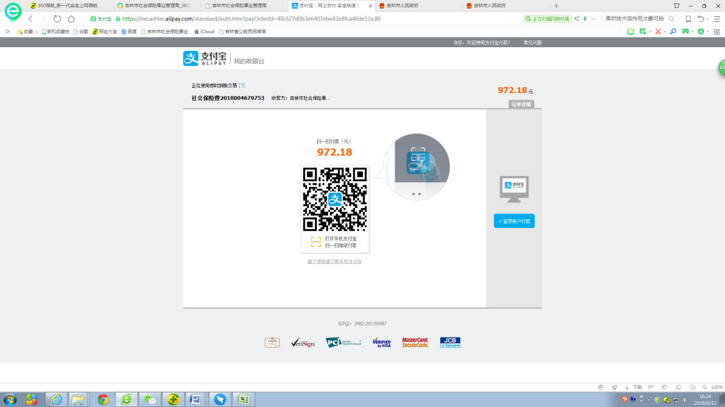Click the Verified by VISA badge

coord(381,343)
